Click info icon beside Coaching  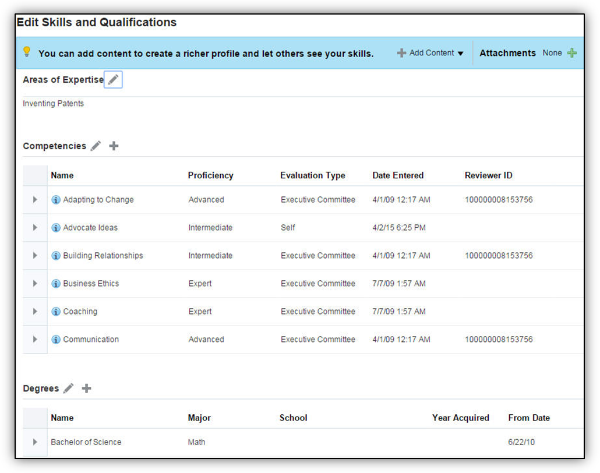tap(56, 312)
